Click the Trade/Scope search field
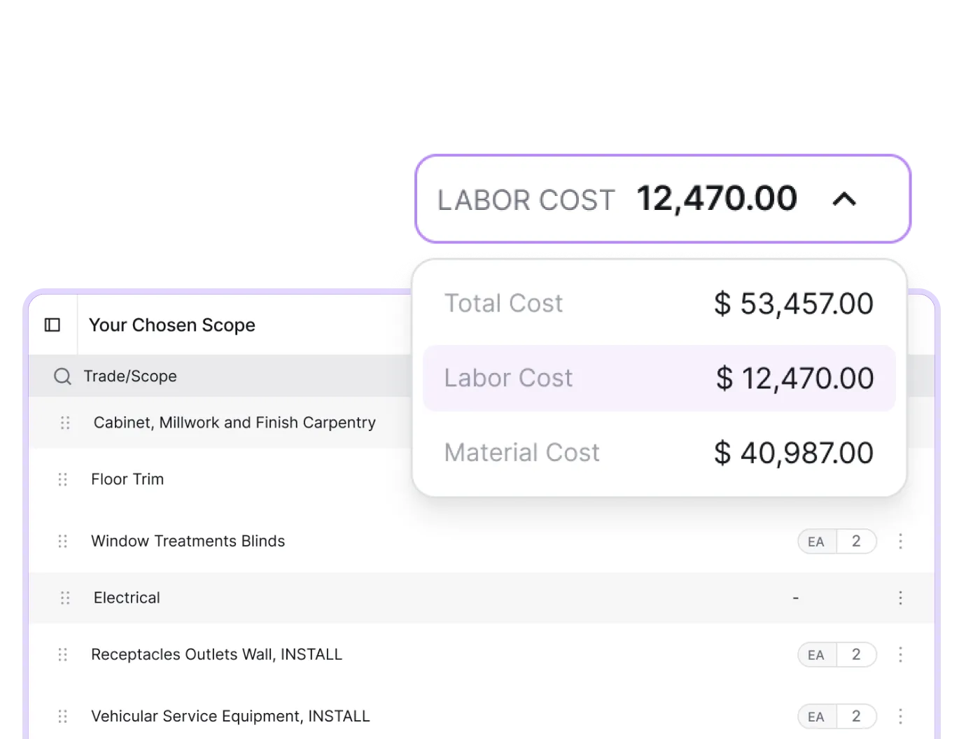Image resolution: width=966 pixels, height=739 pixels. point(220,376)
